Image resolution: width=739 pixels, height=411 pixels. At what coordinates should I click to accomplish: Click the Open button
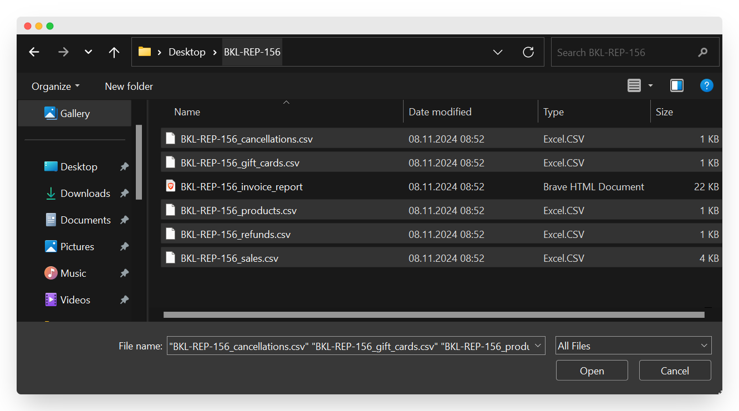[592, 370]
